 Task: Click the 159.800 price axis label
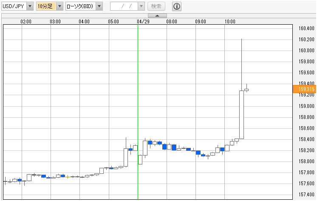306,62
